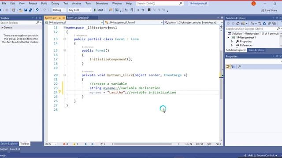Viewport: 282px width, 158px height.
Task: Start debugging with the green Start button
Action: click(x=98, y=10)
